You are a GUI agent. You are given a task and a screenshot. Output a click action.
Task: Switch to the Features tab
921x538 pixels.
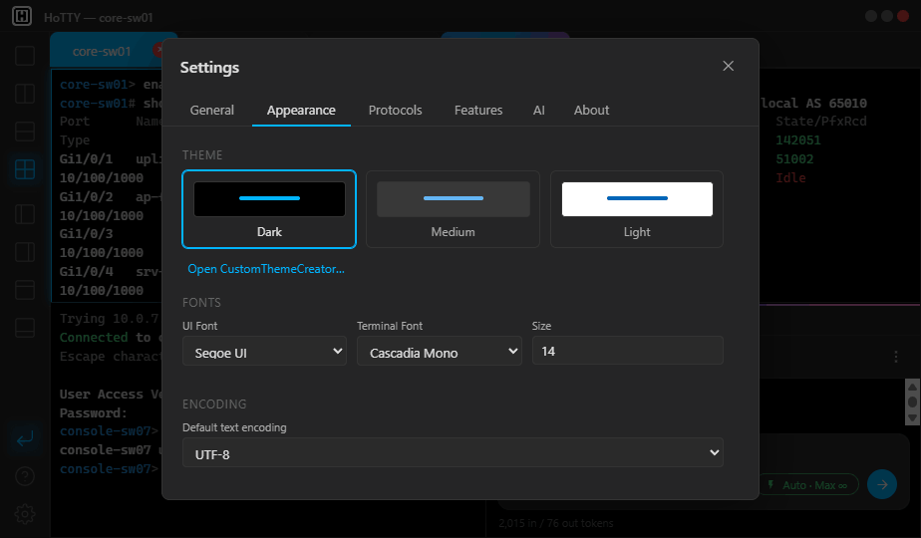(478, 111)
